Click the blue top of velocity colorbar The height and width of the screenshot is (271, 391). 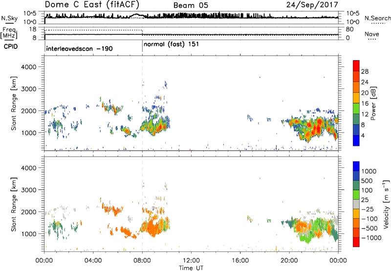pos(356,166)
